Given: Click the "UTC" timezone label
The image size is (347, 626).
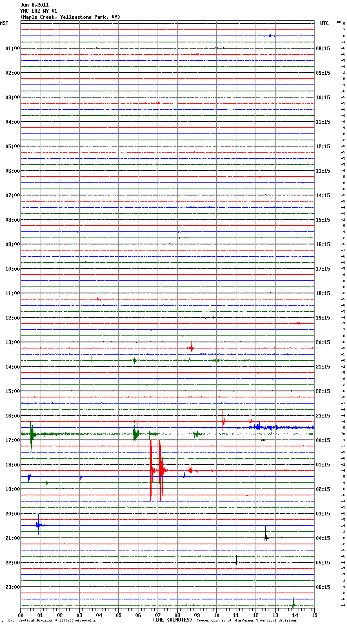Looking at the screenshot, I should pyautogui.click(x=325, y=23).
